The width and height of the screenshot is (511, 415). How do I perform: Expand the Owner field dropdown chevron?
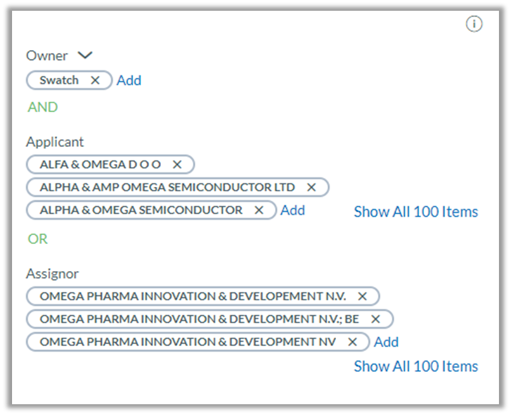pyautogui.click(x=85, y=55)
